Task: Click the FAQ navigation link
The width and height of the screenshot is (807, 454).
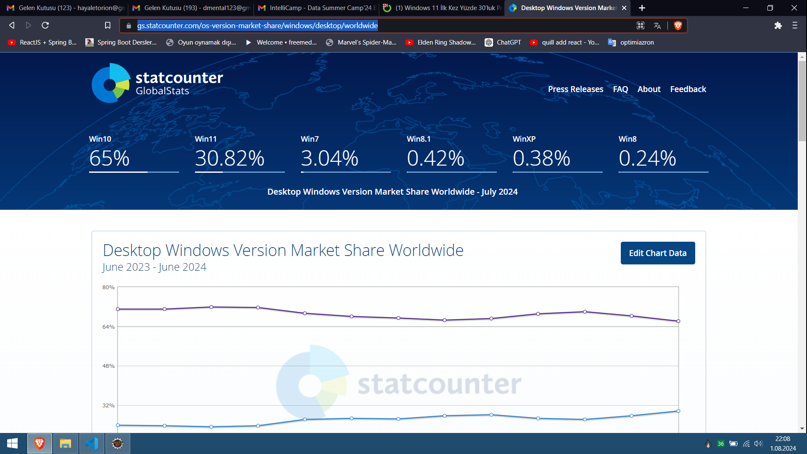Action: 620,89
